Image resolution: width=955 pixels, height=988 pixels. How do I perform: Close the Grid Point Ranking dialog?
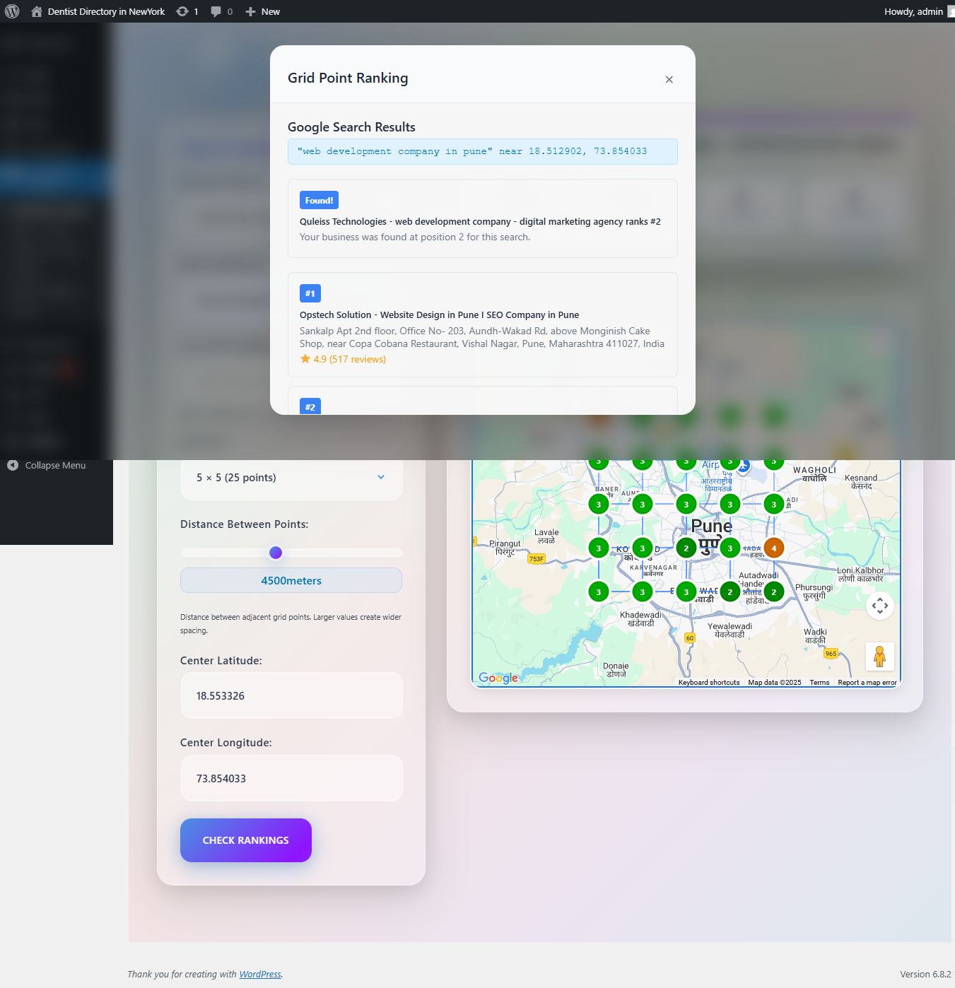pos(669,79)
